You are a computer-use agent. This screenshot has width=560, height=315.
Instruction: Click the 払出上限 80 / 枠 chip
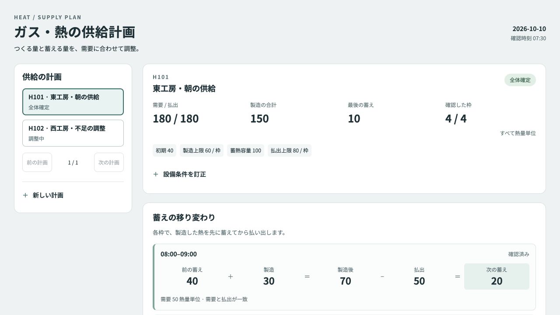click(x=290, y=150)
